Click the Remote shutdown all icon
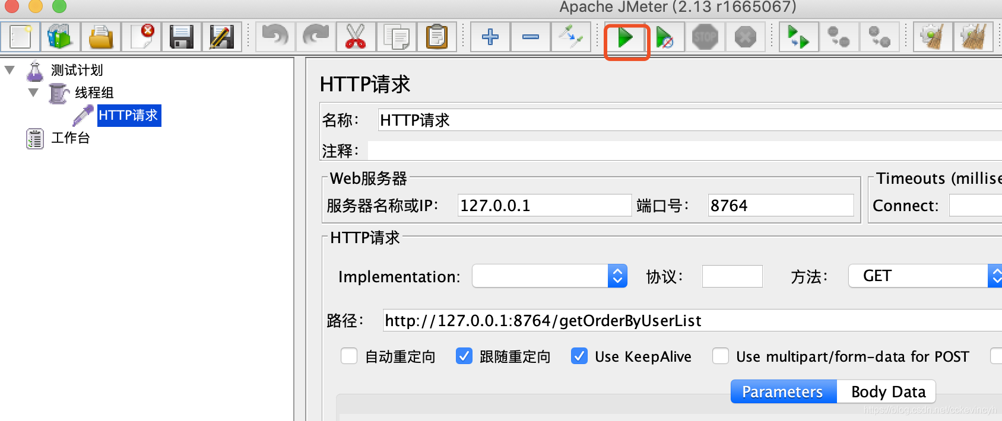Image resolution: width=1002 pixels, height=421 pixels. (x=880, y=37)
